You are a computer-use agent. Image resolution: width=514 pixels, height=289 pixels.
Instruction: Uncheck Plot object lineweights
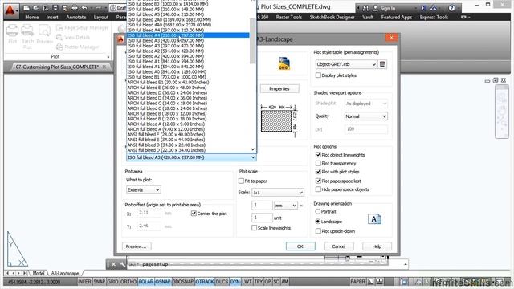pyautogui.click(x=318, y=155)
